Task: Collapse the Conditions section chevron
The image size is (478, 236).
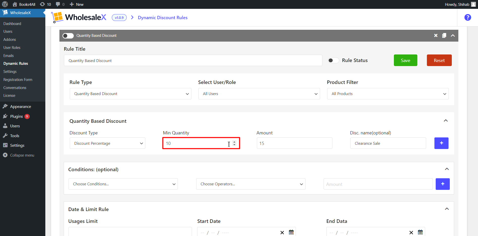Action: [447, 169]
